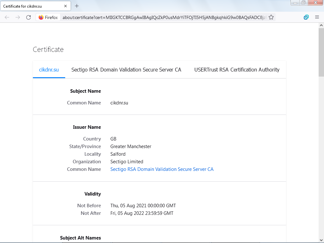Click the 'Locality' label
The image size is (324, 243).
(93, 154)
